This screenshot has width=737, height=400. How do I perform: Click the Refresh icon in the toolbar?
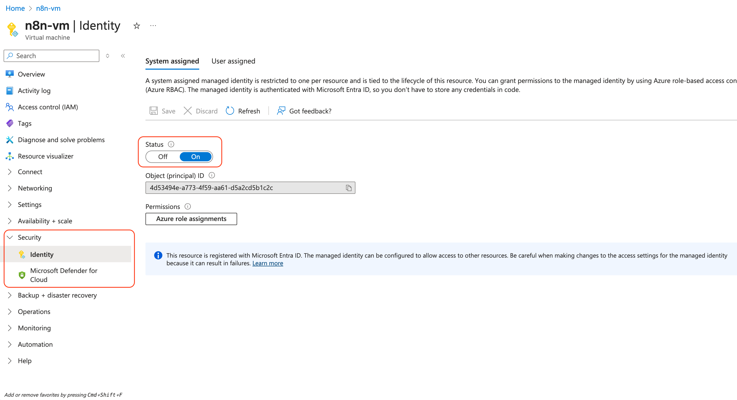(230, 111)
